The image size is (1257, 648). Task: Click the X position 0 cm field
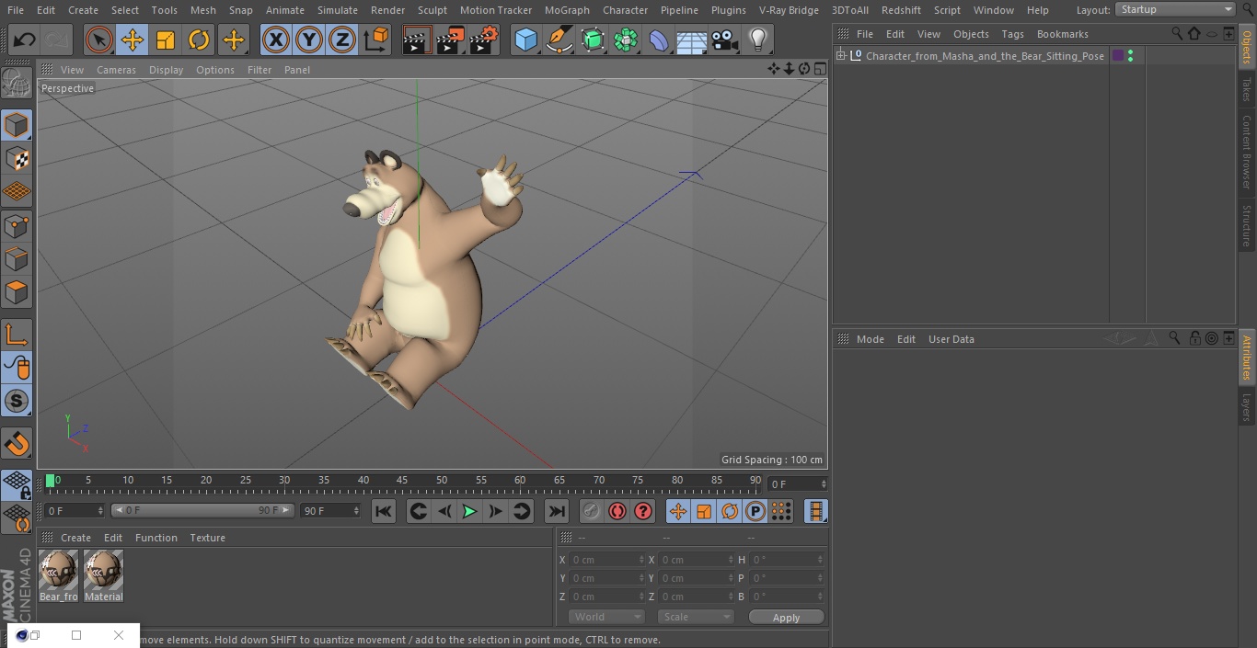point(607,560)
